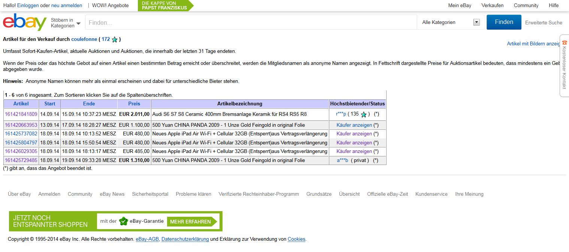The width and height of the screenshot is (569, 252).
Task: Expand Stöbern in Kategorien dropdown
Action: [66, 23]
